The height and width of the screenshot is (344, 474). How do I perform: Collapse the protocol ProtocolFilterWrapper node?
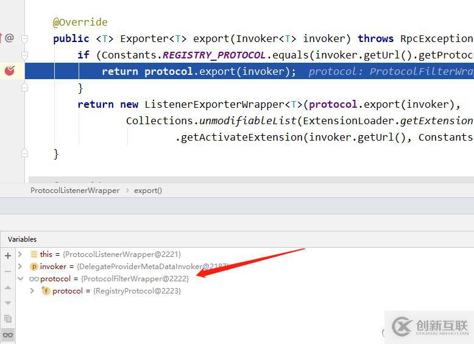[x=20, y=279]
